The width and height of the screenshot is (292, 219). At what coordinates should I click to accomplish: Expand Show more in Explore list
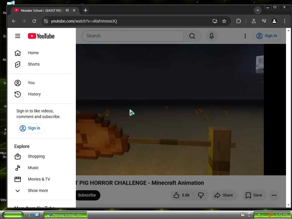pos(41,190)
